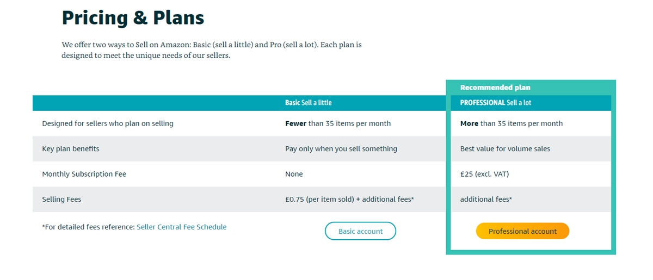Click the intro paragraph about Basic and Pro
This screenshot has height=280, width=653.
point(212,50)
